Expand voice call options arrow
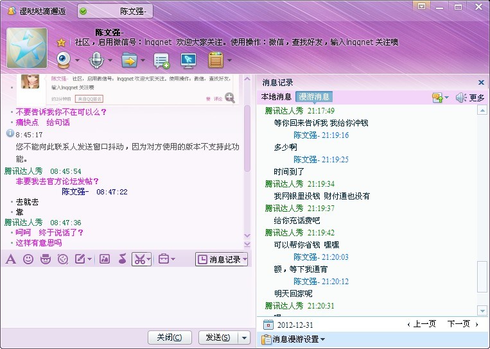 [110, 60]
